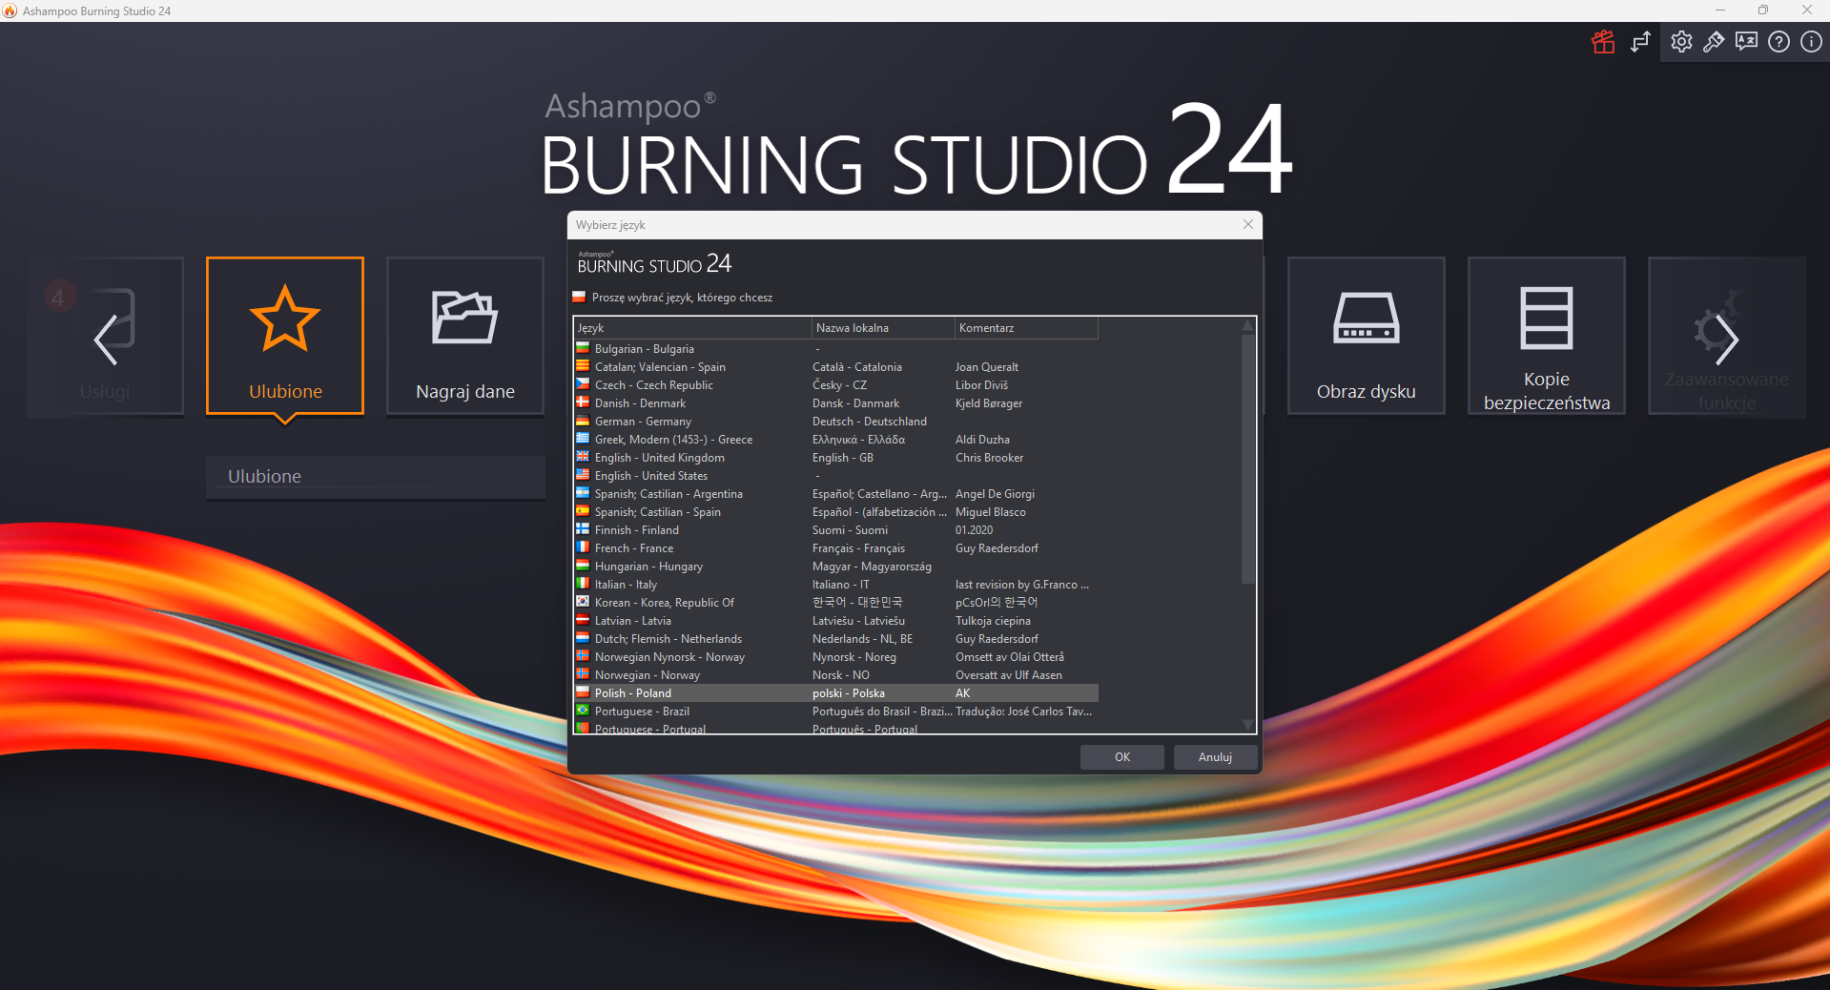
Task: Click the pin icon in top toolbar
Action: click(1714, 42)
